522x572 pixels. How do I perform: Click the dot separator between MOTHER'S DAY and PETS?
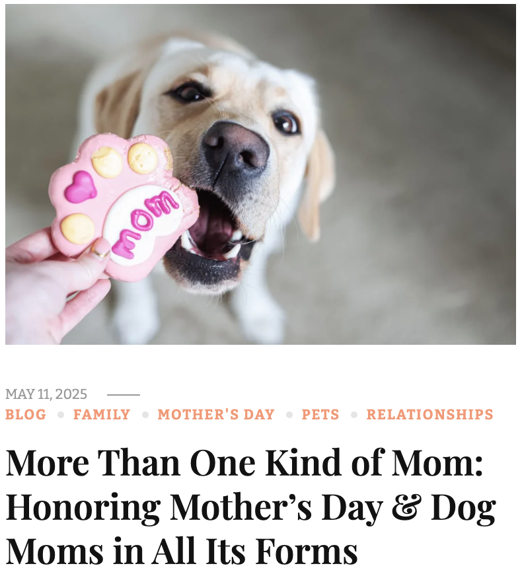(x=289, y=415)
